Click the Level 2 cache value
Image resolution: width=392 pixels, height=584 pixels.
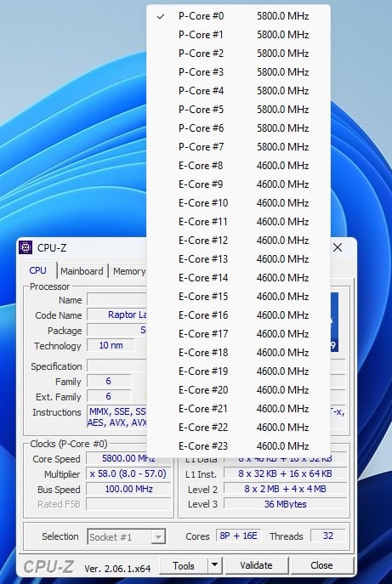coord(285,489)
